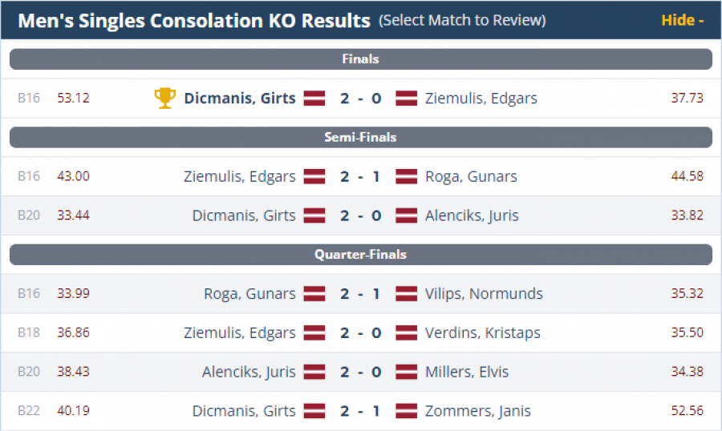Click flag beside Verdins, Kristaps
This screenshot has width=722, height=431.
click(x=407, y=333)
